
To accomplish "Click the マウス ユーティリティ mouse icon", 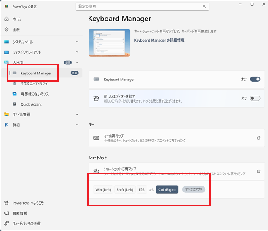I will coord(15,83).
